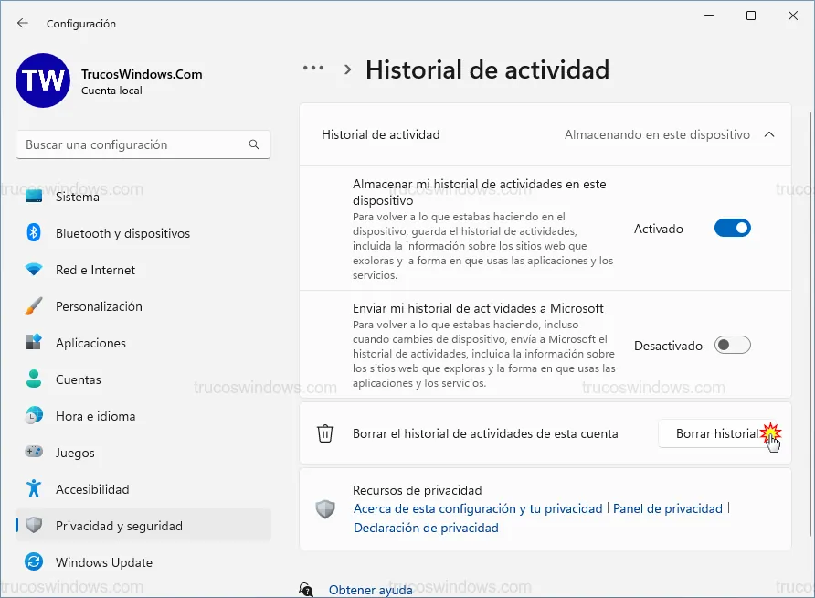Open the breadcrumb ellipsis menu
815x598 pixels.
(313, 69)
